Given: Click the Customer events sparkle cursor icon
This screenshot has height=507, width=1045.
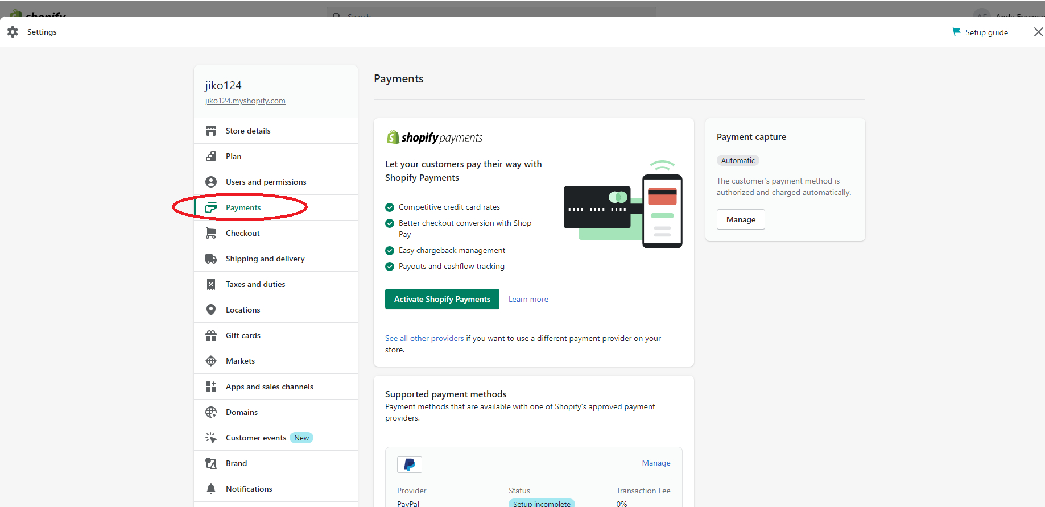Looking at the screenshot, I should (x=211, y=438).
